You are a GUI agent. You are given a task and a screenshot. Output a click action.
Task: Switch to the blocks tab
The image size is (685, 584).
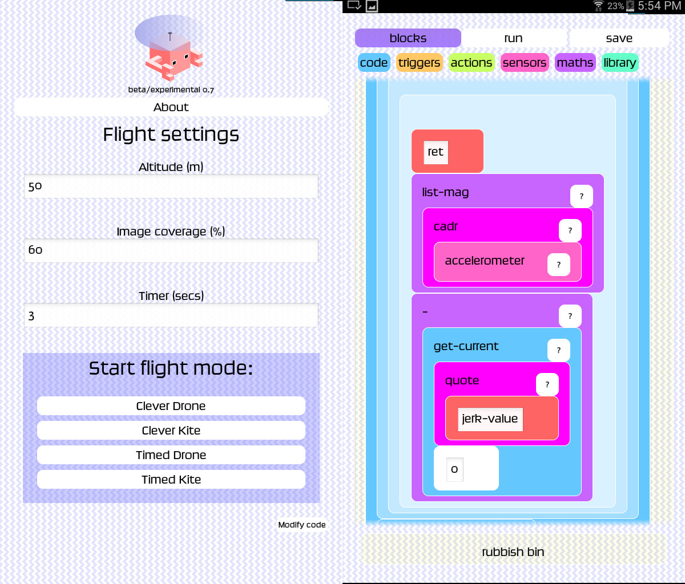[408, 38]
